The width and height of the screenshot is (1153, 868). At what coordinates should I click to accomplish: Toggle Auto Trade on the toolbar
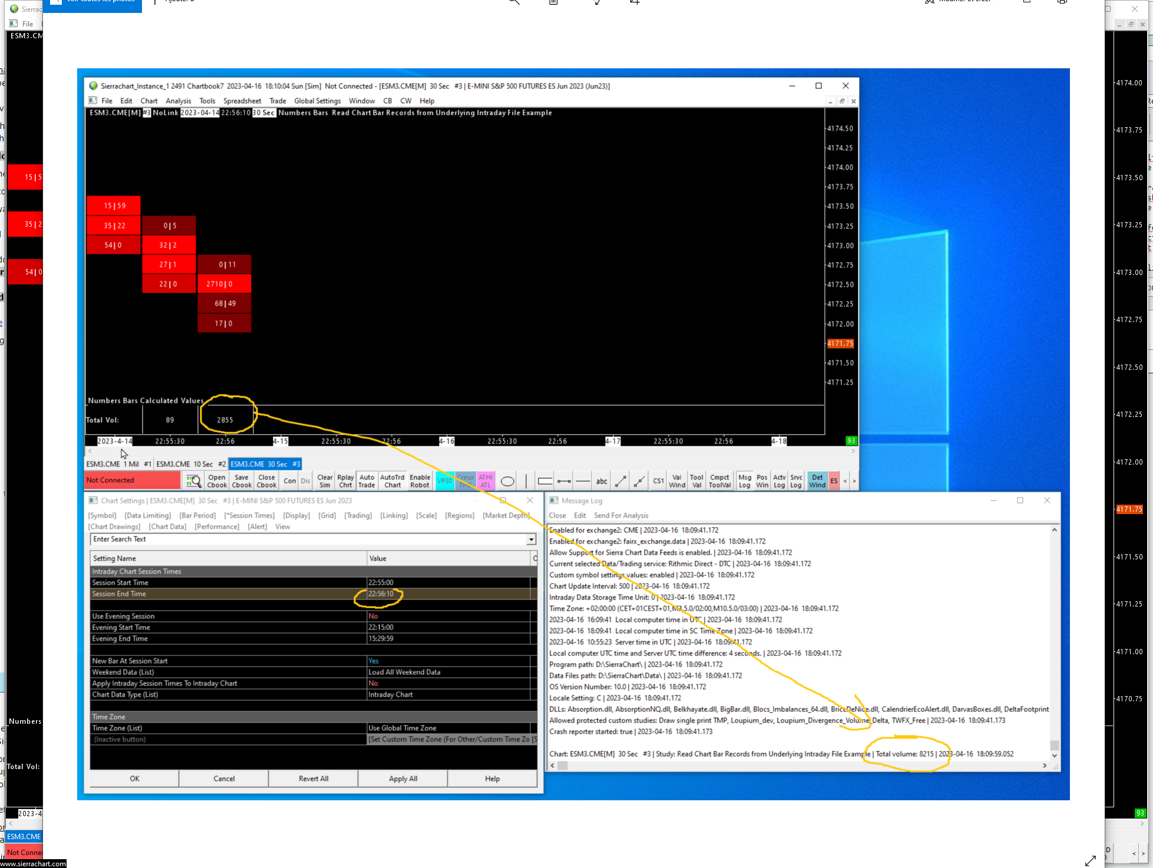pos(366,481)
